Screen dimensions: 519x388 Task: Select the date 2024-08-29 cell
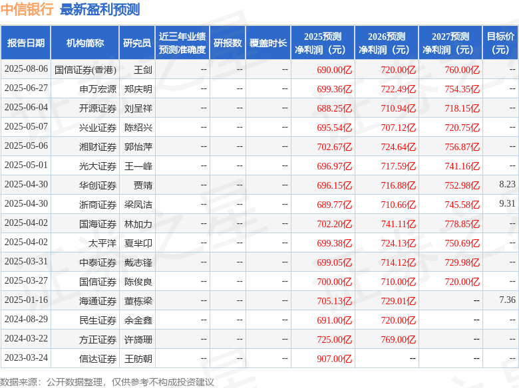[26, 320]
